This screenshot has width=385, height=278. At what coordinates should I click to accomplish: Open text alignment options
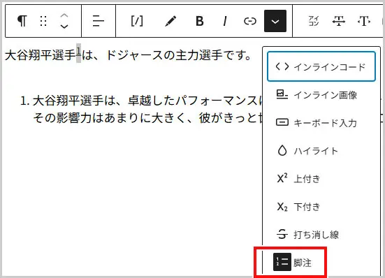[x=99, y=21]
